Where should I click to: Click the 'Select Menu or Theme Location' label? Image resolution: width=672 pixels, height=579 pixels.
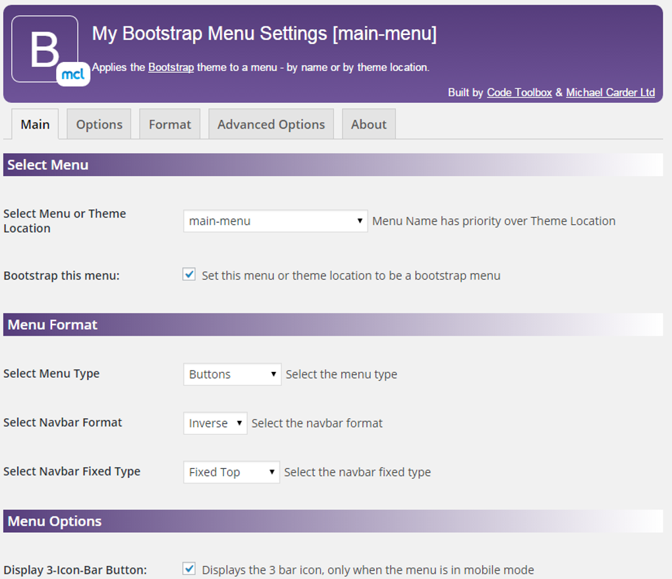[x=65, y=221]
